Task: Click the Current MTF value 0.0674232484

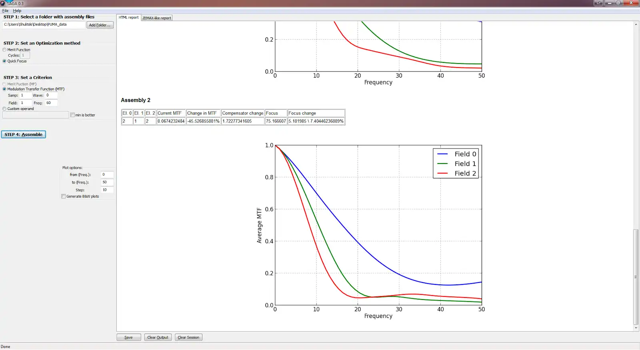Action: 171,121
